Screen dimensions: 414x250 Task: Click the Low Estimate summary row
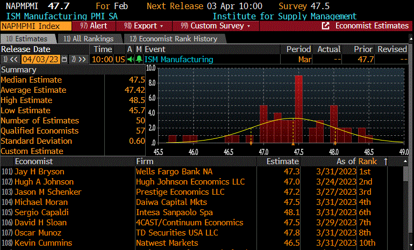tap(73, 111)
